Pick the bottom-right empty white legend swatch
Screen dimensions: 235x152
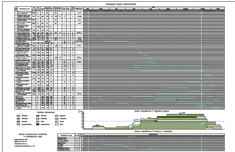pos(56,124)
